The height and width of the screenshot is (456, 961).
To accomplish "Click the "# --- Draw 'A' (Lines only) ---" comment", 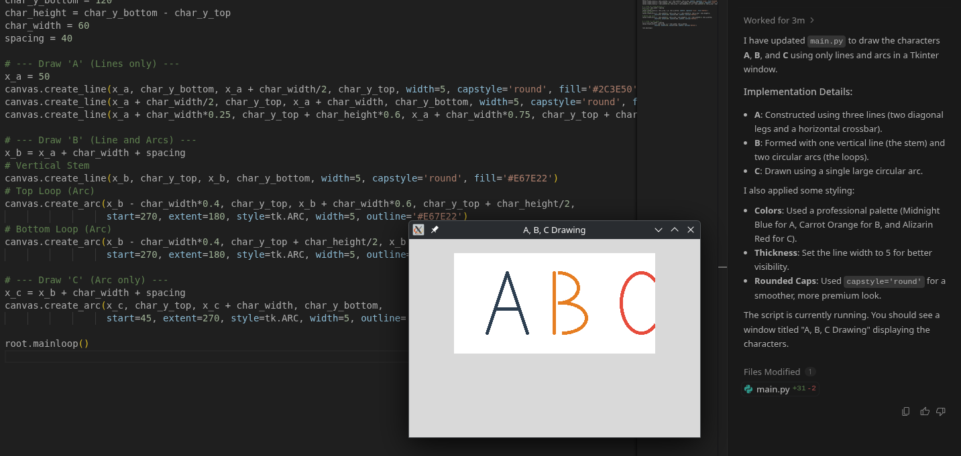I will tap(92, 64).
